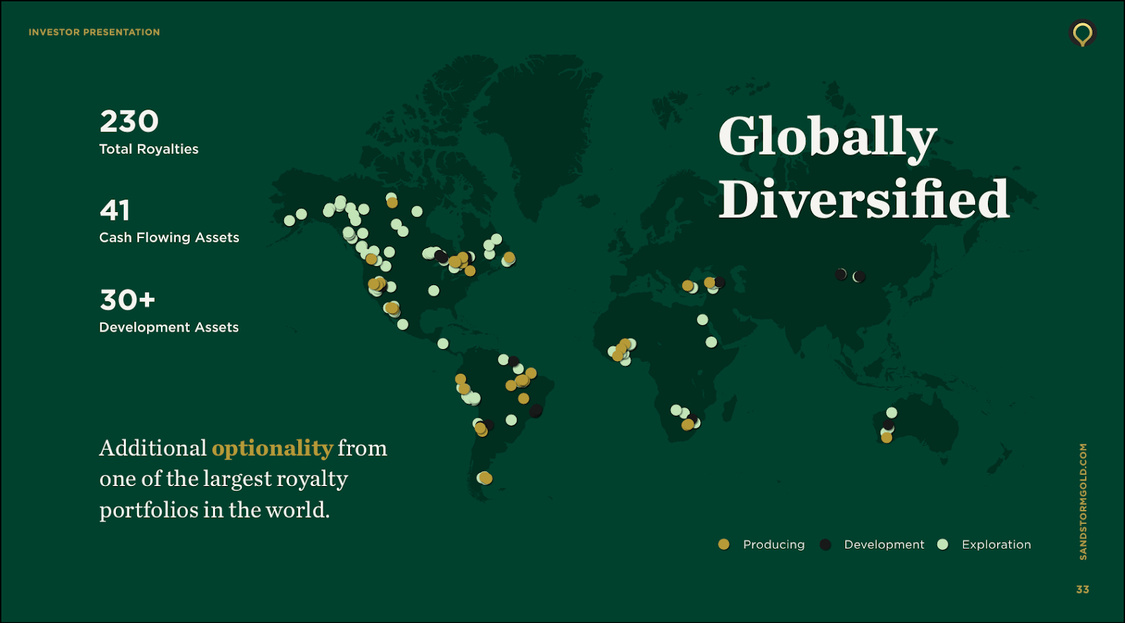Click the 230 Total Royalties figure
This screenshot has height=623, width=1125.
click(x=129, y=122)
